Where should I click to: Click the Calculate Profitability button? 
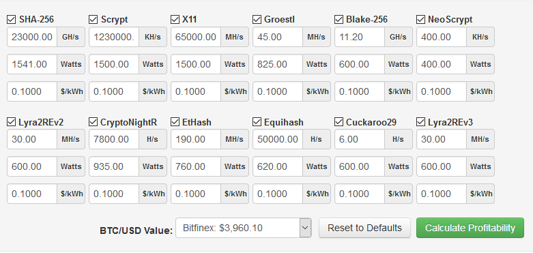(x=470, y=228)
